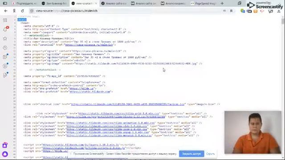The width and height of the screenshot is (285, 160).
Task: Switch to the 'Зал Казимир' tab
Action: coord(54,3)
